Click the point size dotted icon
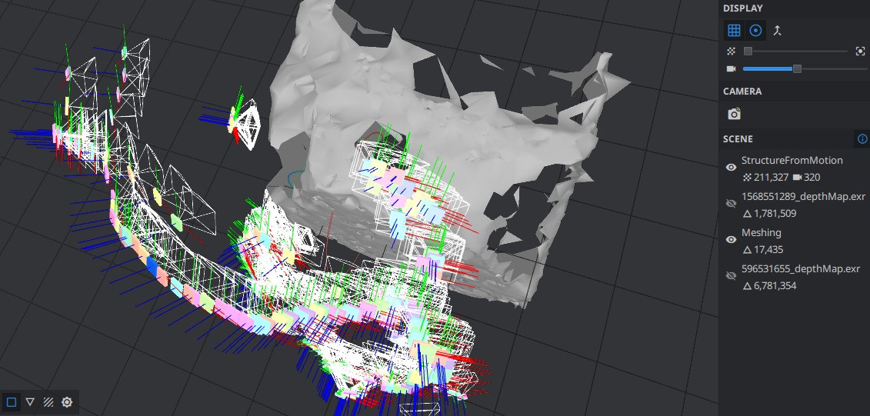The image size is (870, 416). click(732, 51)
